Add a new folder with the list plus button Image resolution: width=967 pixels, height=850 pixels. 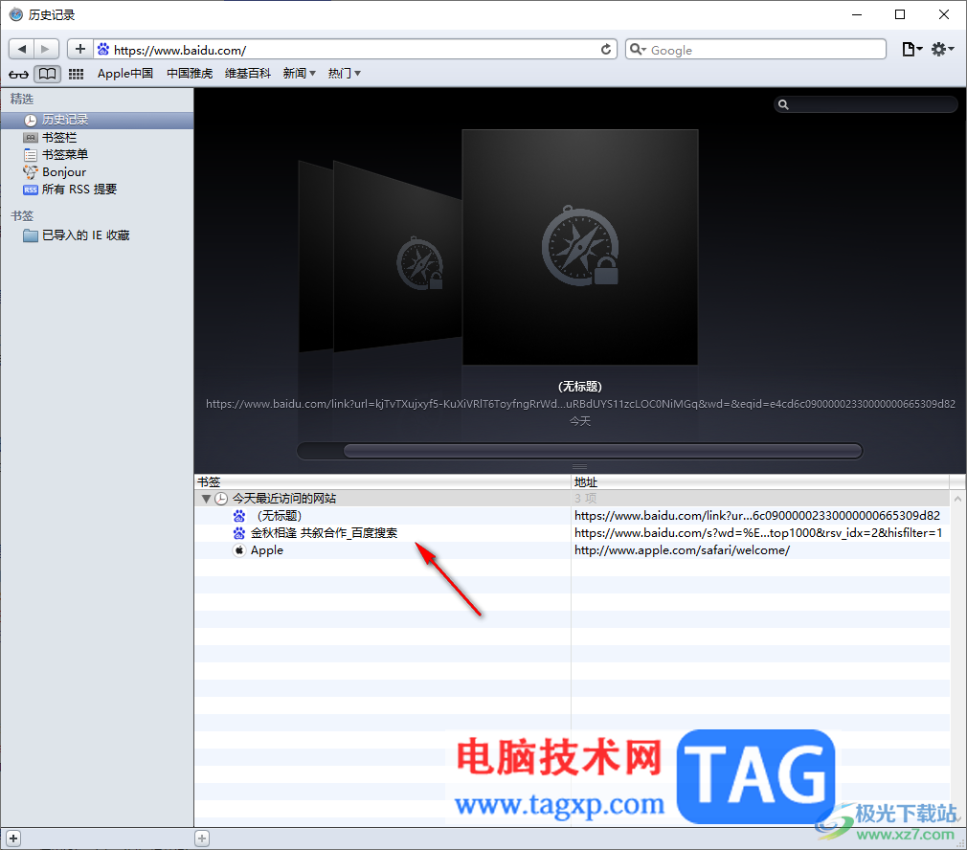click(x=202, y=839)
